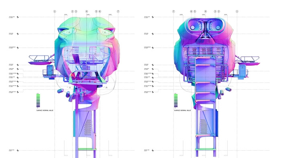The height and width of the screenshot is (158, 281).
Task: Click grid bubble 7 on left elevation
Action: pyautogui.click(x=118, y=12)
